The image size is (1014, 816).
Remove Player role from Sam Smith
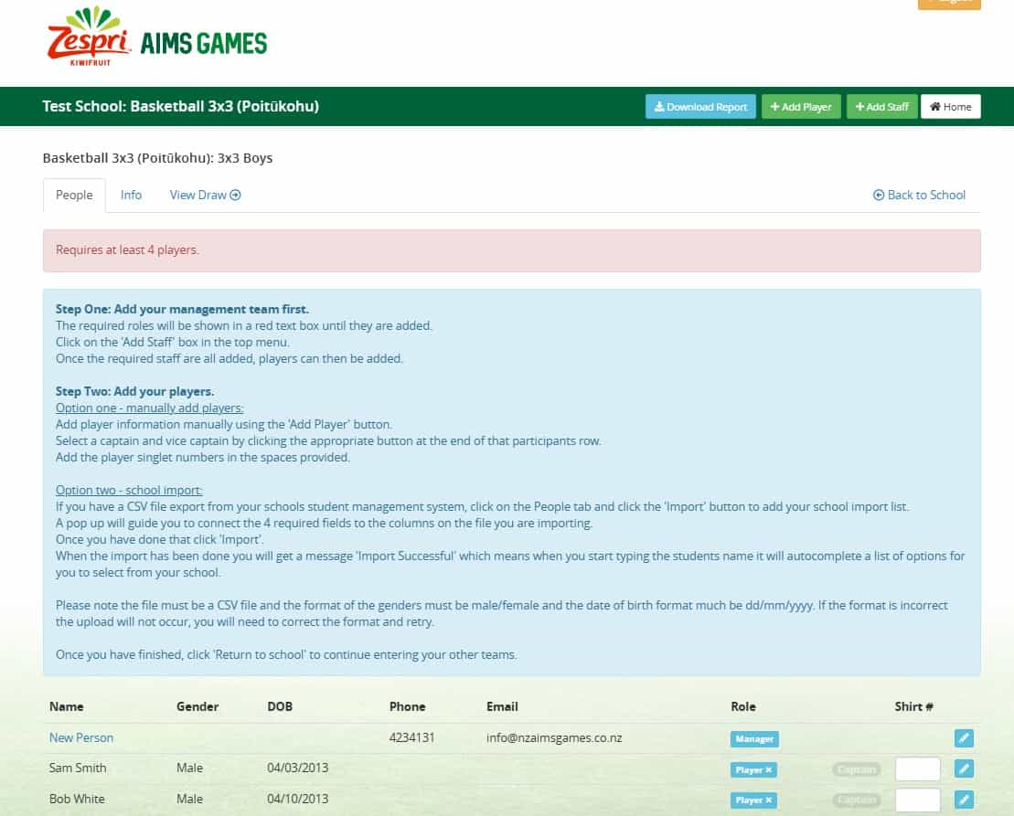click(x=768, y=770)
